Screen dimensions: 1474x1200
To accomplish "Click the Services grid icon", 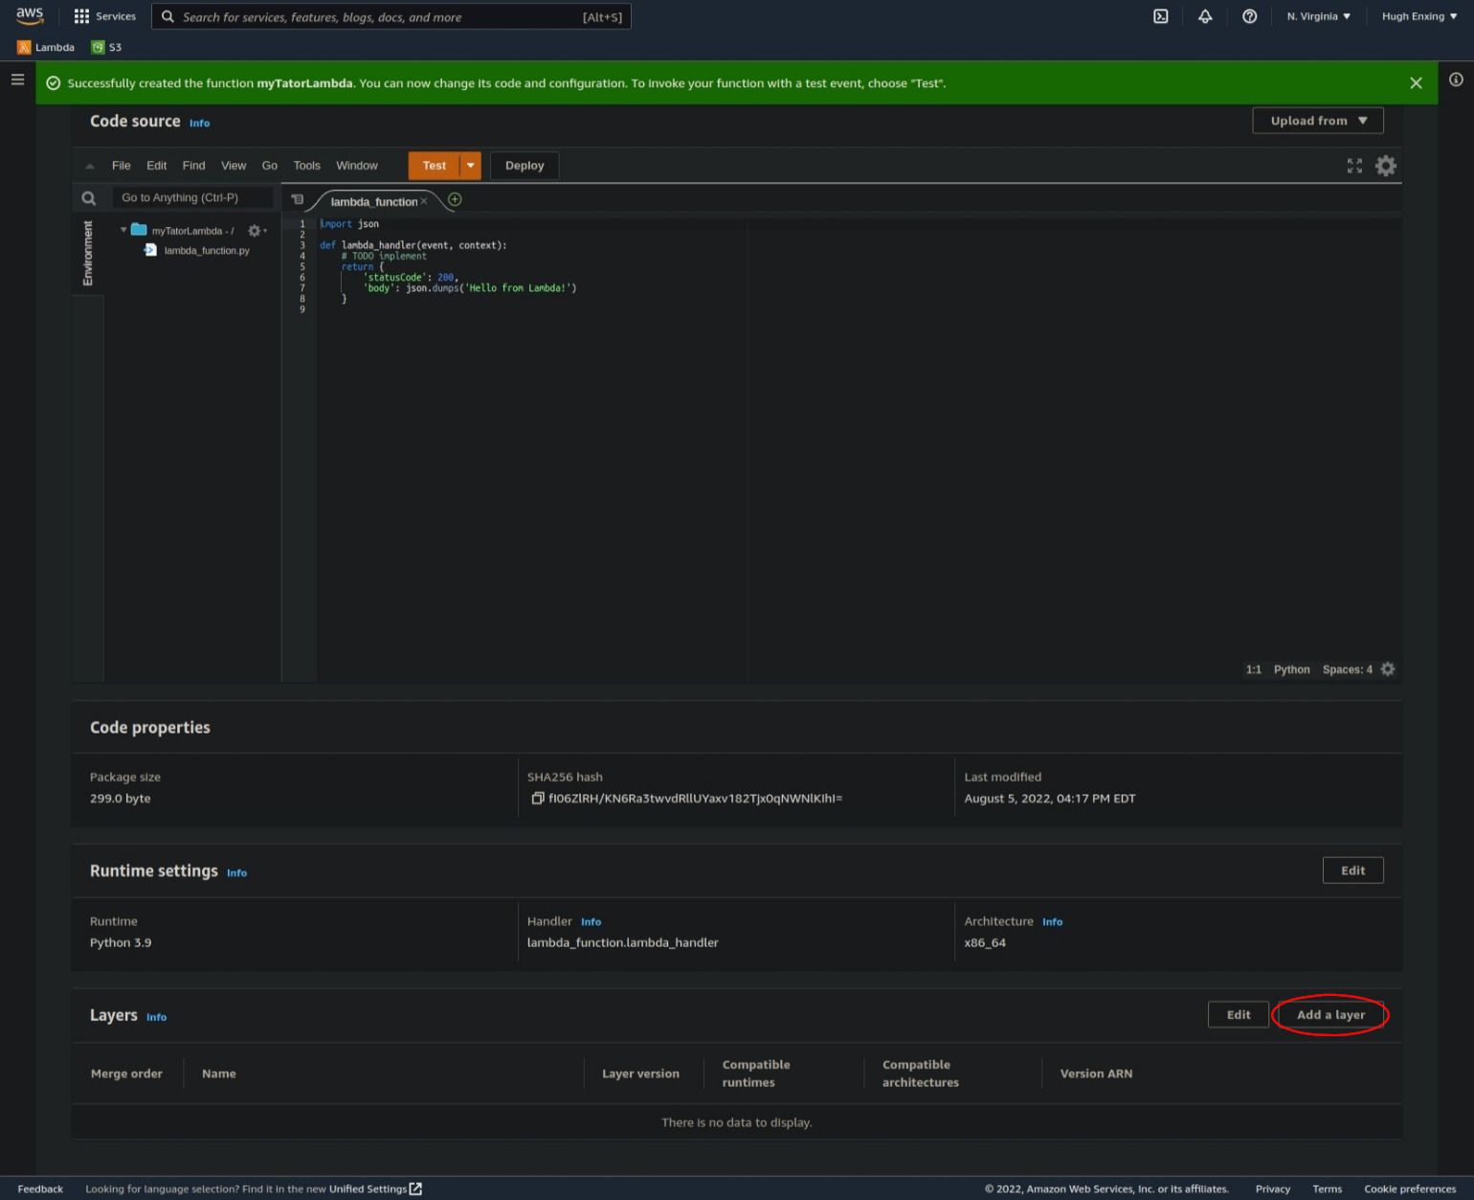I will tap(81, 16).
